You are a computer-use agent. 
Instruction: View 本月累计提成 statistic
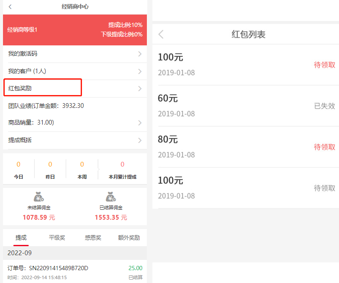(123, 170)
